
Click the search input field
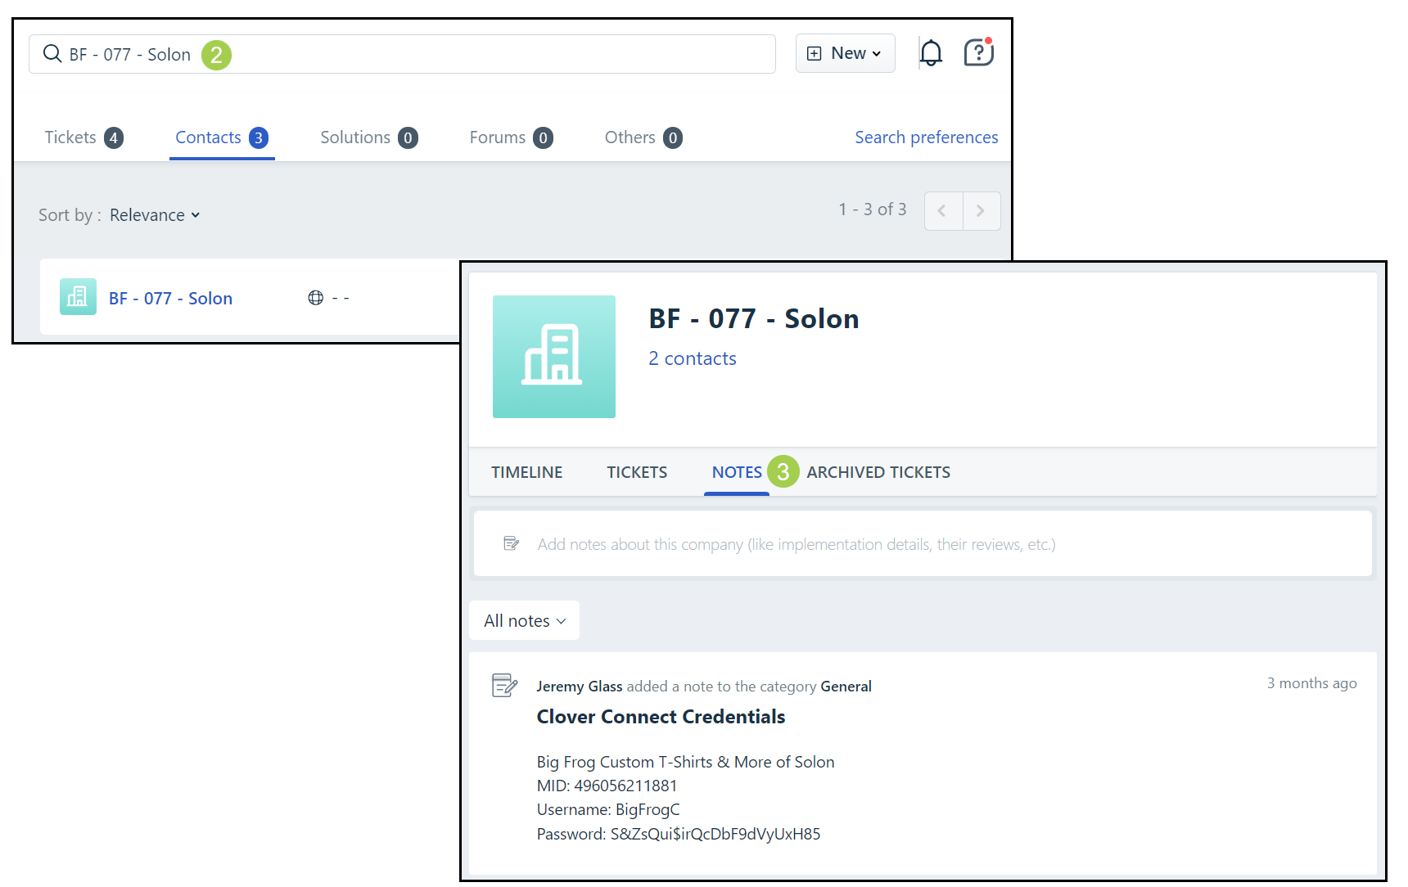(x=402, y=54)
